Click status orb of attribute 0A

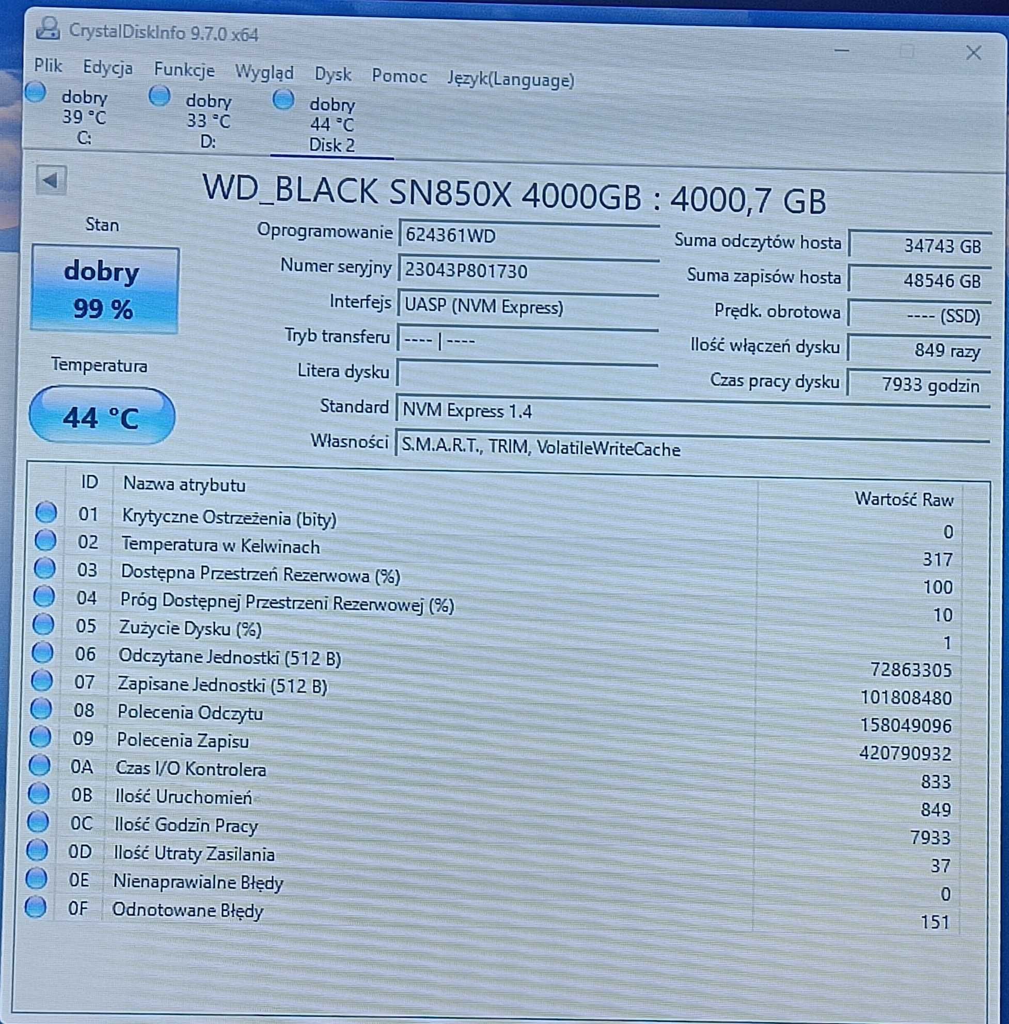pyautogui.click(x=40, y=765)
